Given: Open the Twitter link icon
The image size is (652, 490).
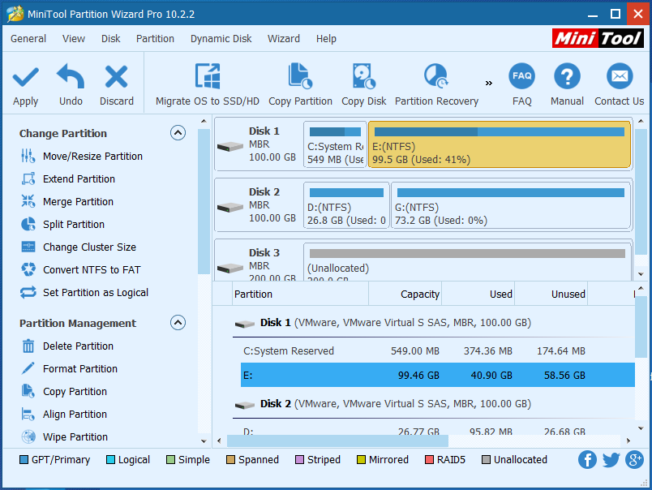Looking at the screenshot, I should click(611, 460).
